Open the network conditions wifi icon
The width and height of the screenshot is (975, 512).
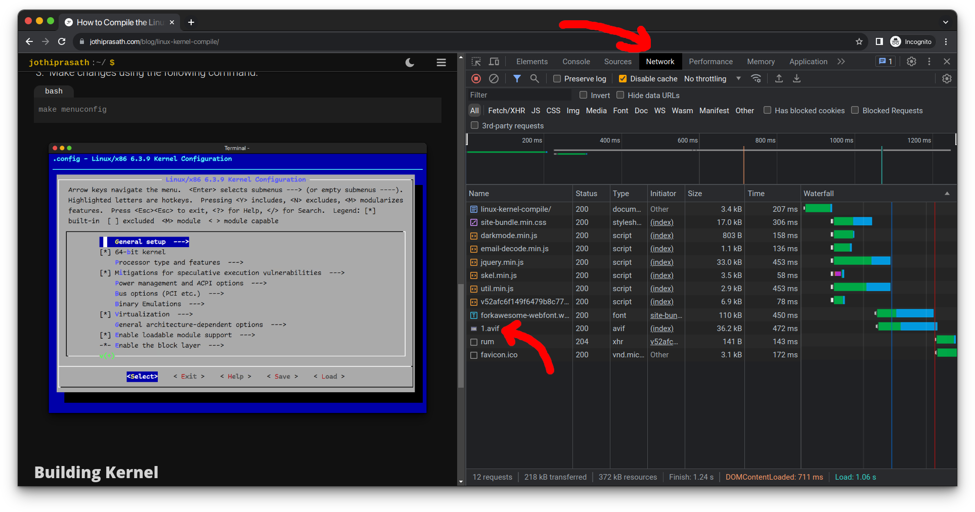pos(756,78)
